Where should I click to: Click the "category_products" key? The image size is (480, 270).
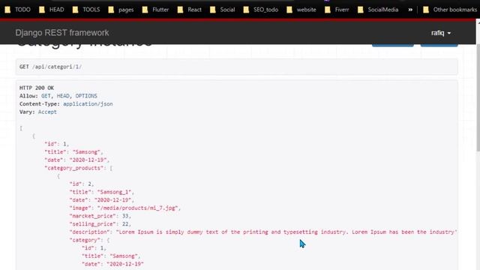coord(74,168)
